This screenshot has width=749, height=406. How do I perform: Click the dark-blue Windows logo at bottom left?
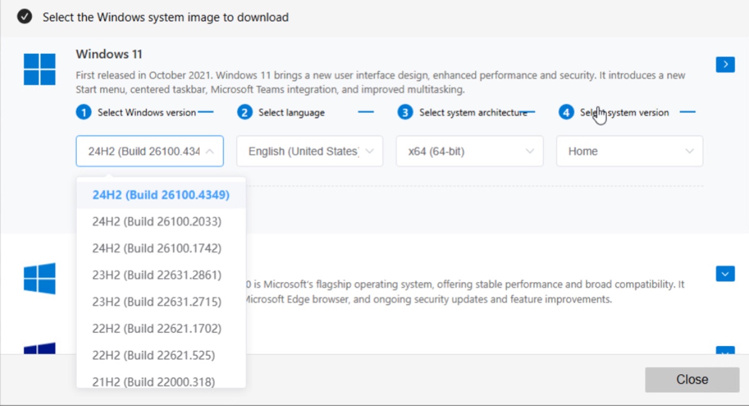click(x=39, y=350)
